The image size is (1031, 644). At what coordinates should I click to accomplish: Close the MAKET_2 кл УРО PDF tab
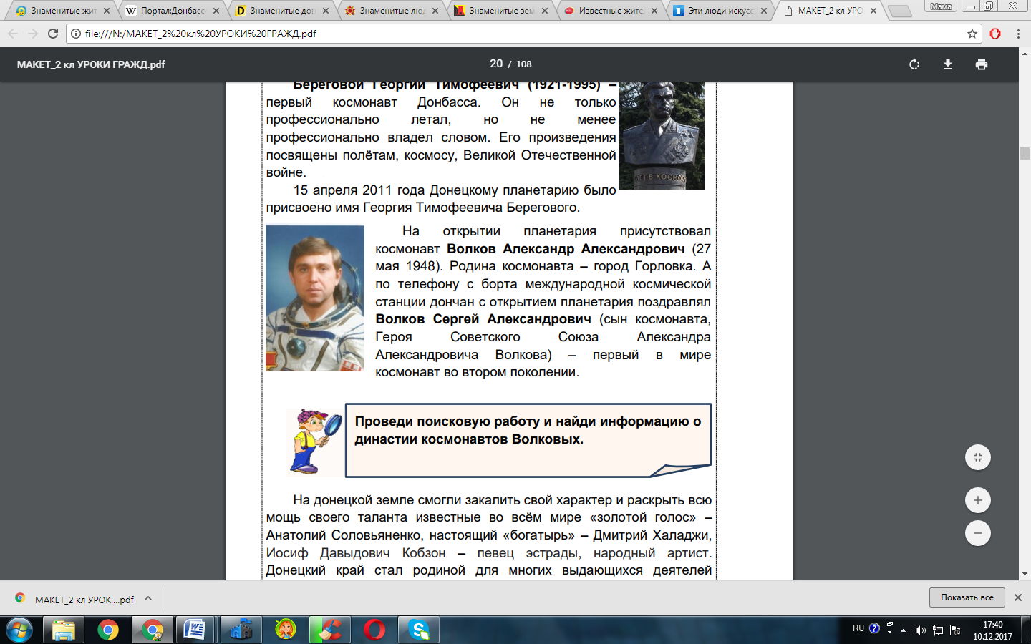coord(873,11)
